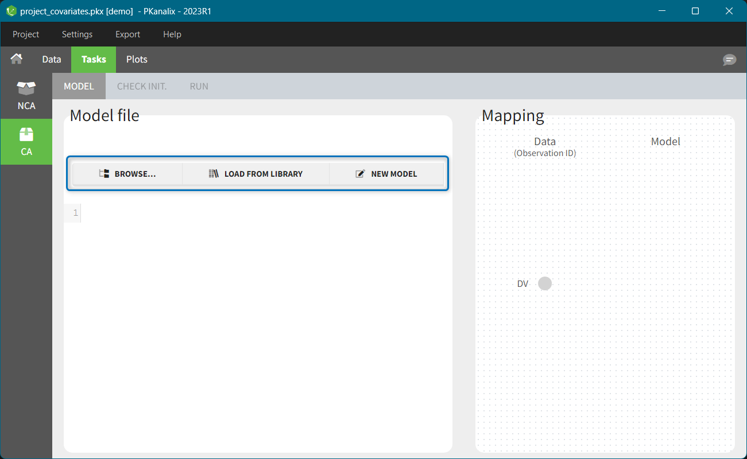Open the Help menu
The width and height of the screenshot is (747, 459).
(172, 34)
